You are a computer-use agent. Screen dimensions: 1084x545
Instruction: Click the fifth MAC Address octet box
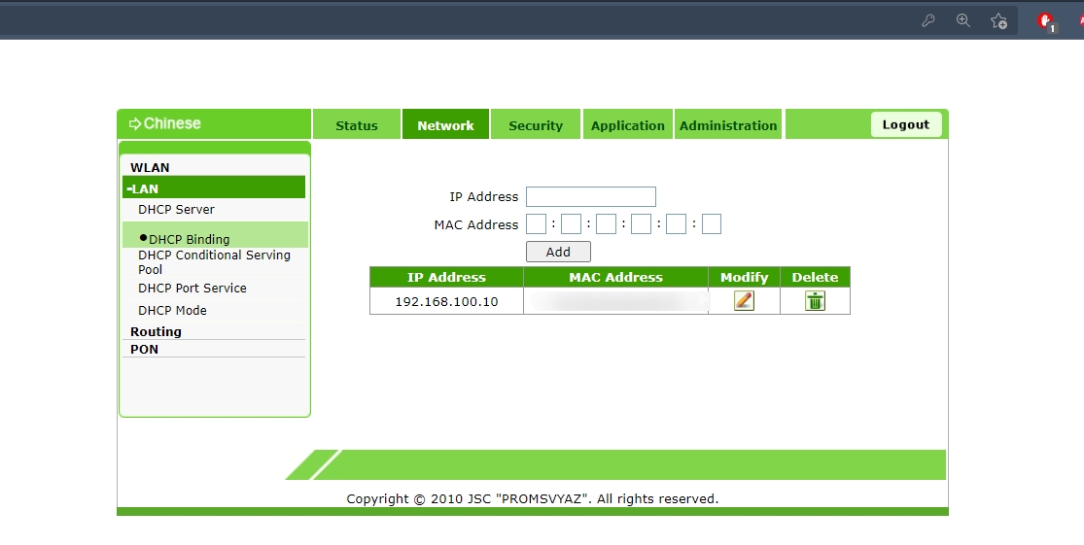pos(676,223)
